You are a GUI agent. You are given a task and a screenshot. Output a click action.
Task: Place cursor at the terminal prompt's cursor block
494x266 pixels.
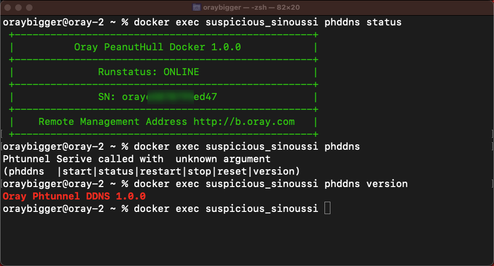pos(327,208)
